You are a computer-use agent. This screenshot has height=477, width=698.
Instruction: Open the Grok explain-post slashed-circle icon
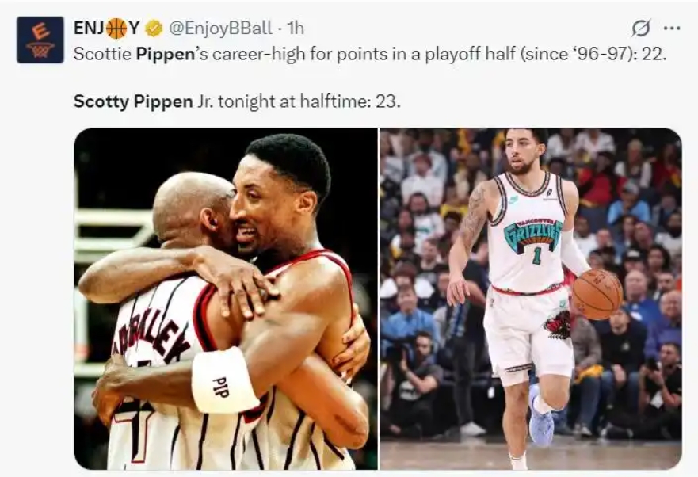pos(641,28)
